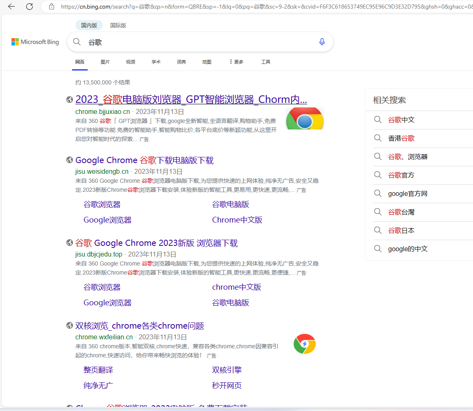Expand the 更多 menu

click(x=236, y=62)
